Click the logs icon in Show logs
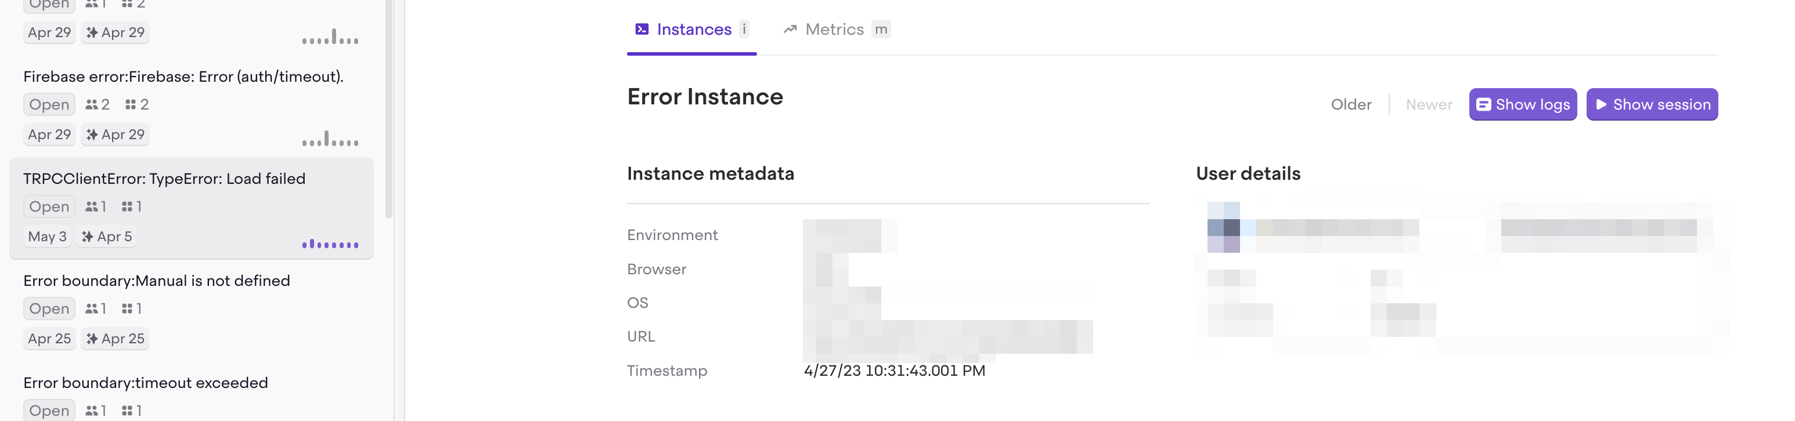Viewport: 1795px width, 421px height. tap(1483, 104)
